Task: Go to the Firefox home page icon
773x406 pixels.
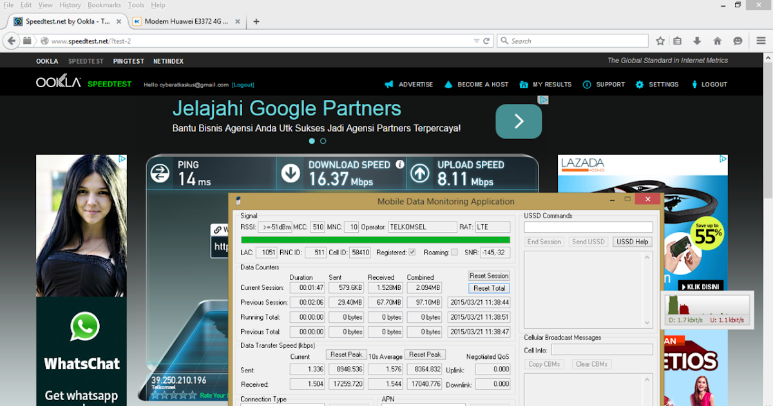Action: [717, 41]
